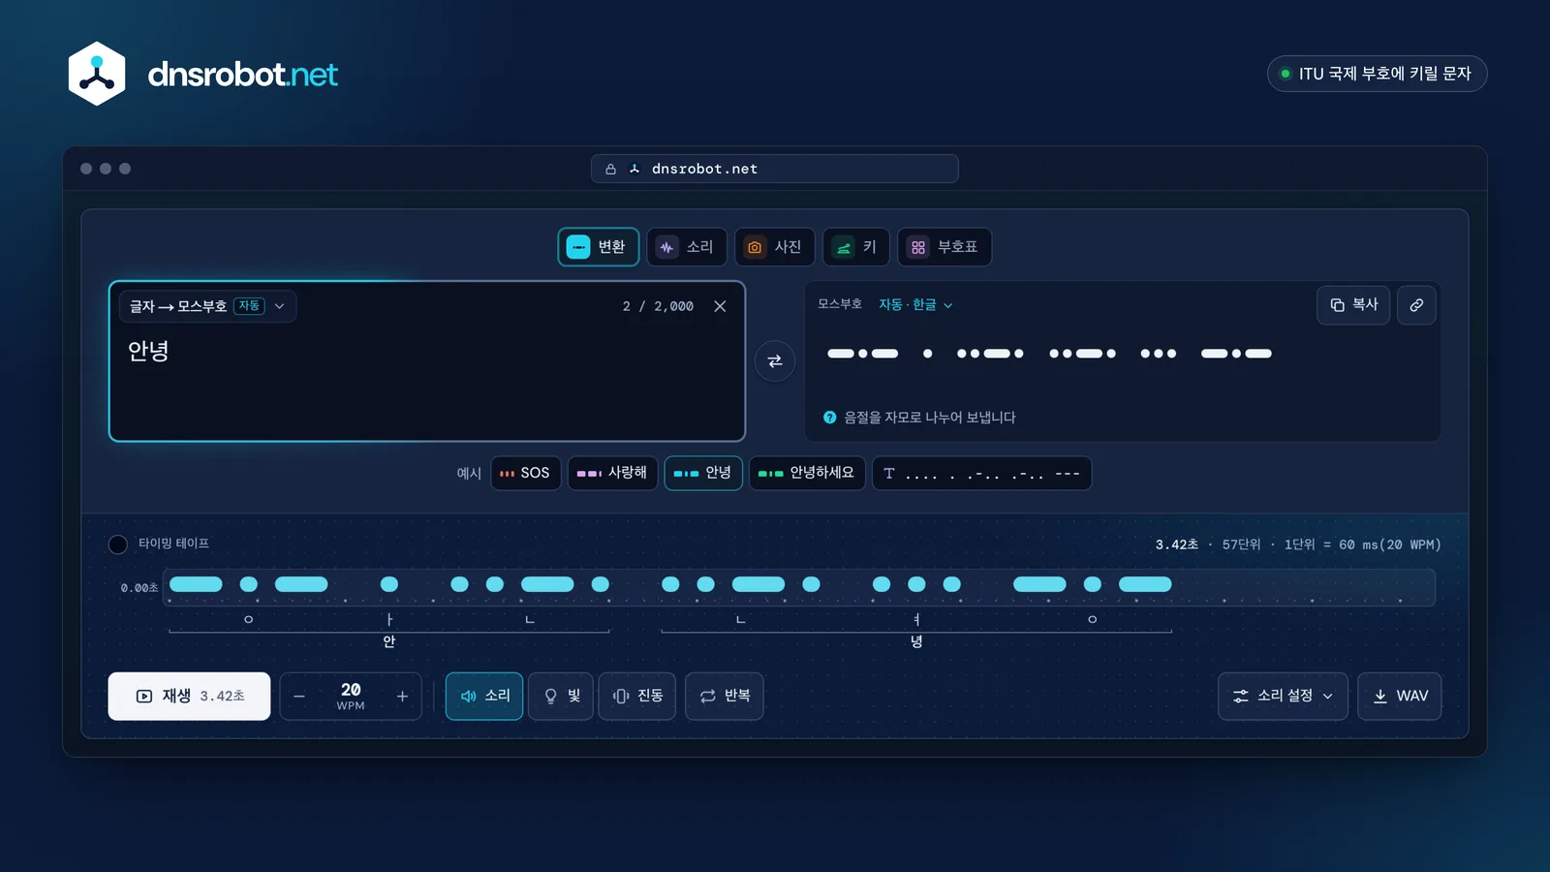Clear input text with the X icon
Viewport: 1550px width, 872px height.
click(720, 306)
